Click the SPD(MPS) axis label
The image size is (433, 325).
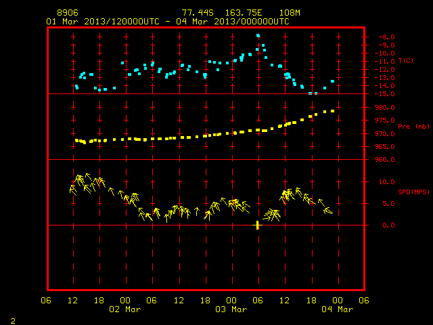pyautogui.click(x=413, y=192)
